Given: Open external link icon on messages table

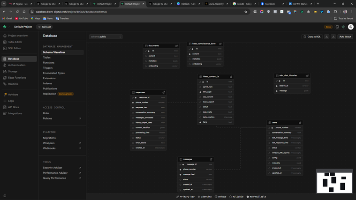Looking at the screenshot, I should click(211, 159).
